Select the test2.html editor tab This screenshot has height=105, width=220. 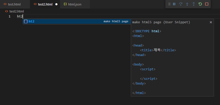[x=45, y=4]
